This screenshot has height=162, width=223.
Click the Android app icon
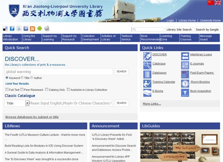click(x=40, y=28)
